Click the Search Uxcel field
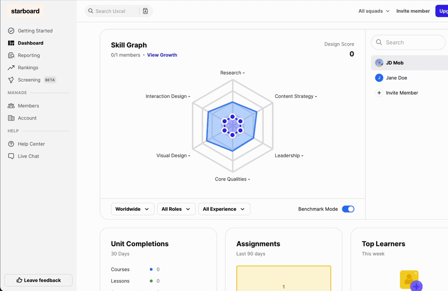This screenshot has width=448, height=291. (119, 11)
